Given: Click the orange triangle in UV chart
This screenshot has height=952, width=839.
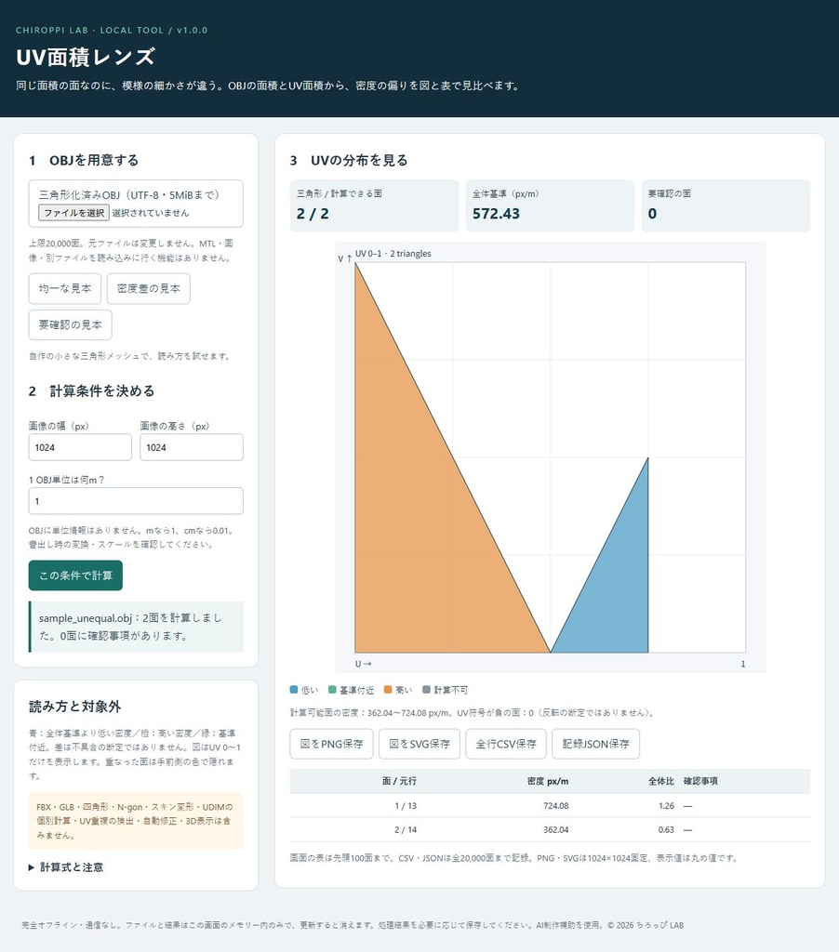Looking at the screenshot, I should click(x=419, y=522).
